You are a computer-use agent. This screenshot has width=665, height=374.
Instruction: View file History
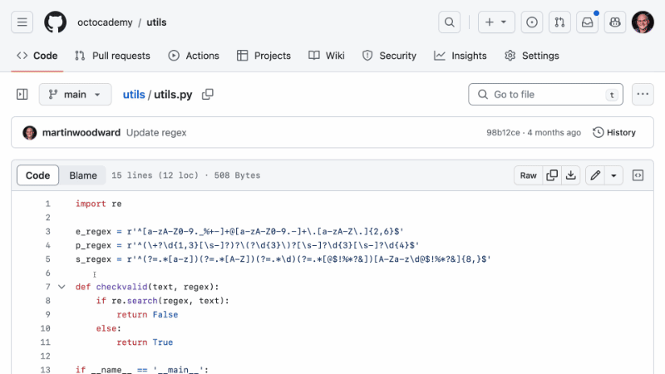614,133
